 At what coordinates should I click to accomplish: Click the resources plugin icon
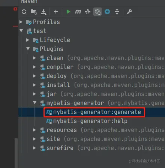pos(43,130)
